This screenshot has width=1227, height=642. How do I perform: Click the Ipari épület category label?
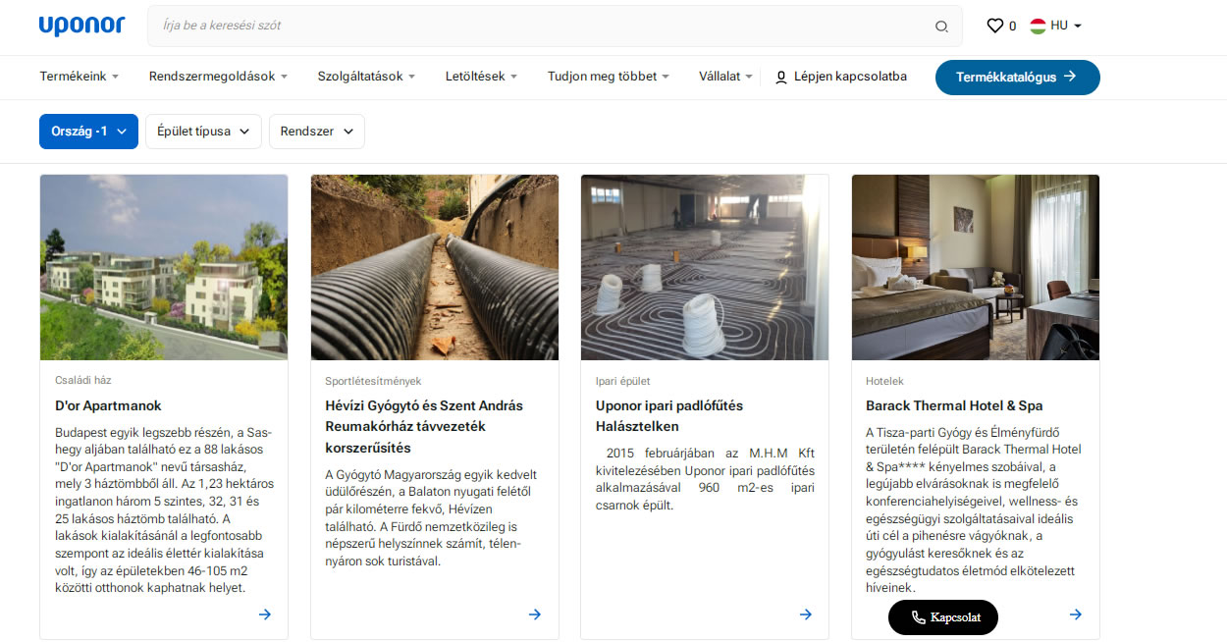tap(623, 381)
